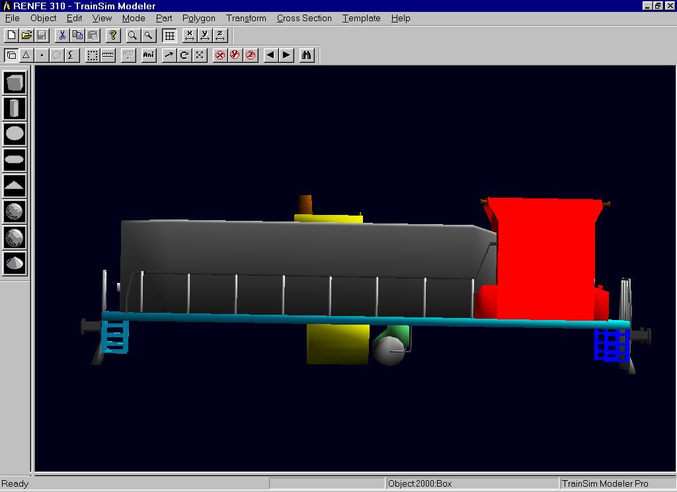Insert a pyramid primitive shape

tap(15, 185)
